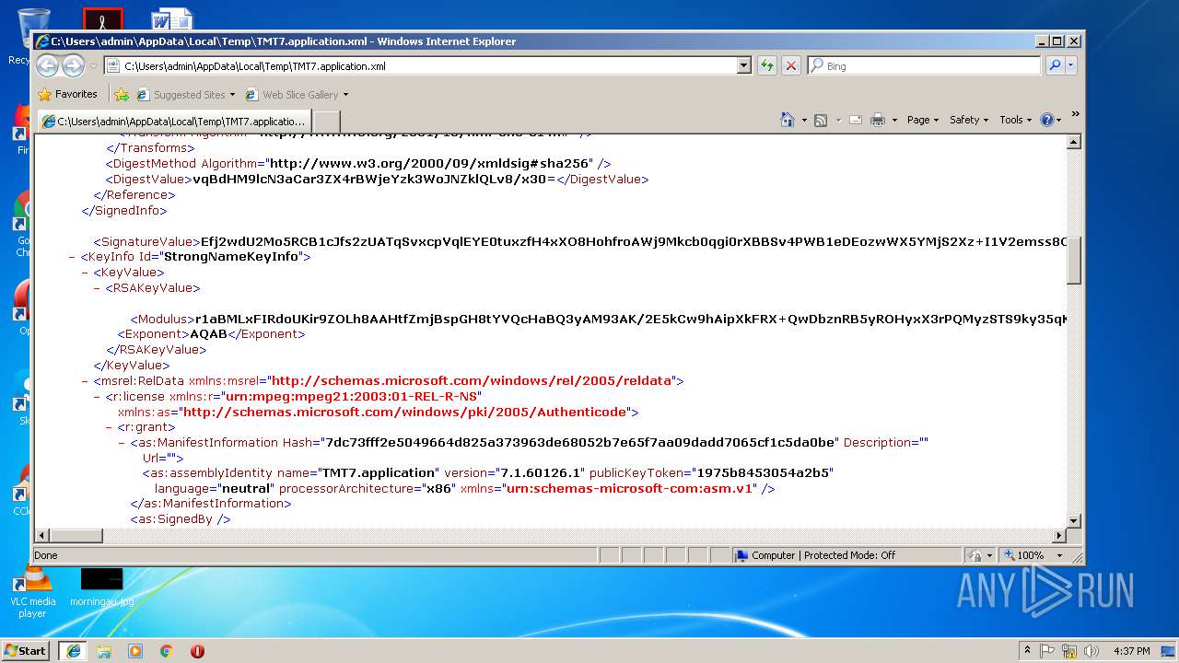Image resolution: width=1179 pixels, height=663 pixels.
Task: Open the Tools menu
Action: (1016, 120)
